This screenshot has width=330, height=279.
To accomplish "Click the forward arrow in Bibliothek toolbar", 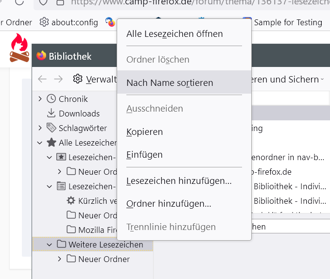I will pos(58,79).
